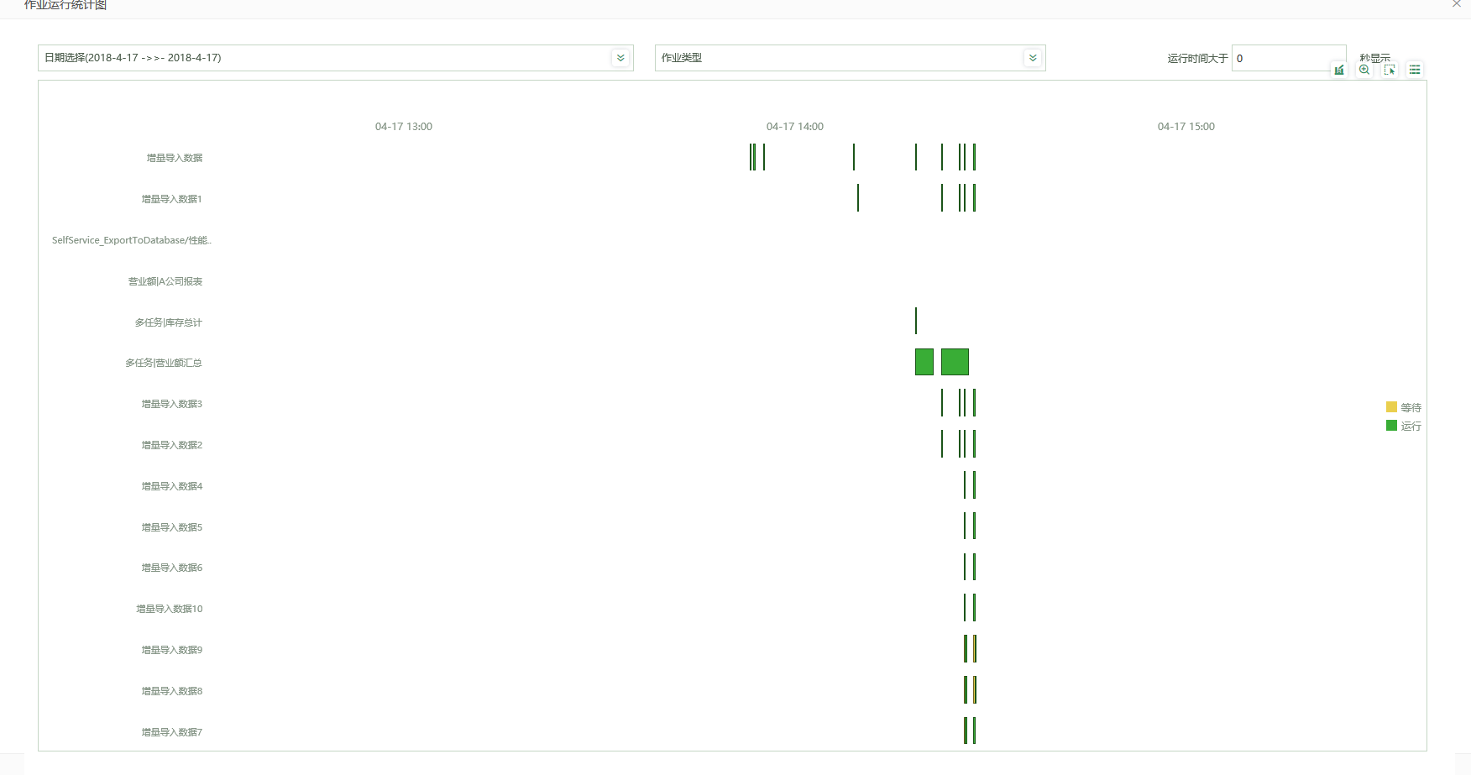The width and height of the screenshot is (1471, 775).
Task: Open the 作业类型 dropdown arrow
Action: [1033, 58]
